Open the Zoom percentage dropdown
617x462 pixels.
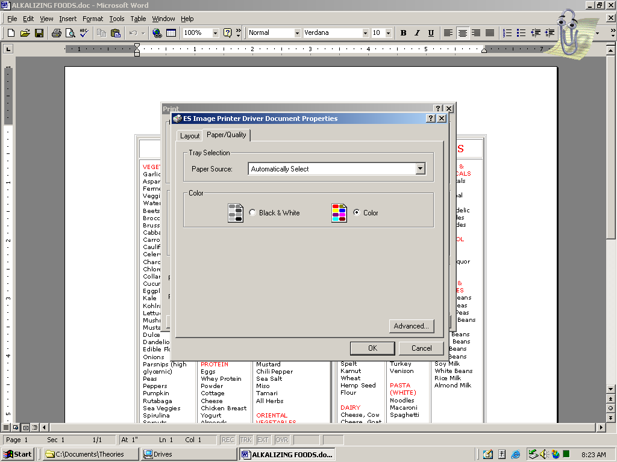tap(215, 33)
